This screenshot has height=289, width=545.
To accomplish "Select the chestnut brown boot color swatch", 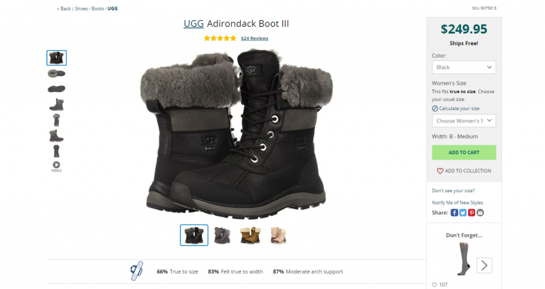I will 250,235.
